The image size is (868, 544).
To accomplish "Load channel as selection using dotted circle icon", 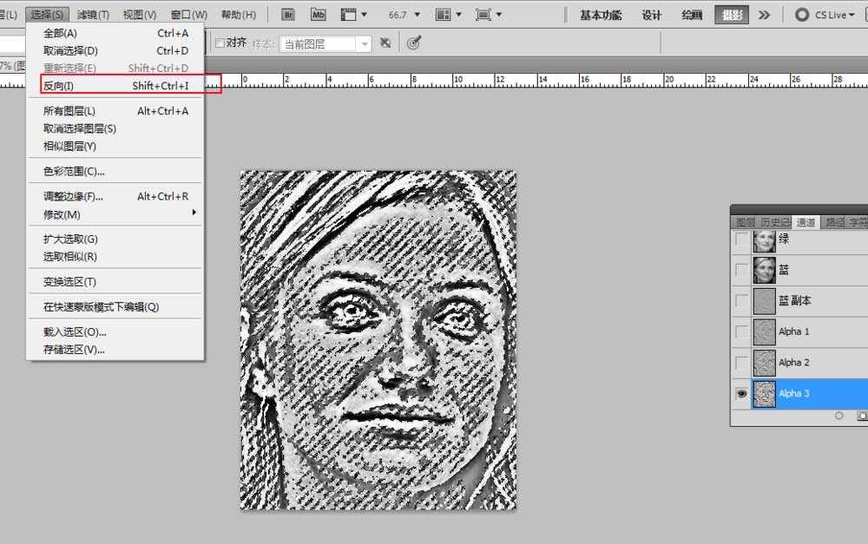I will click(838, 416).
